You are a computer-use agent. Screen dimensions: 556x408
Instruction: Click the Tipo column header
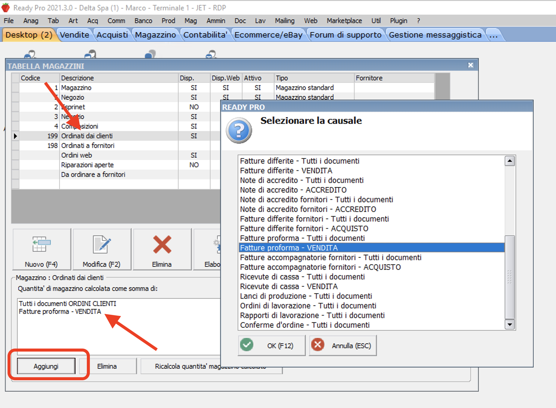tap(314, 78)
